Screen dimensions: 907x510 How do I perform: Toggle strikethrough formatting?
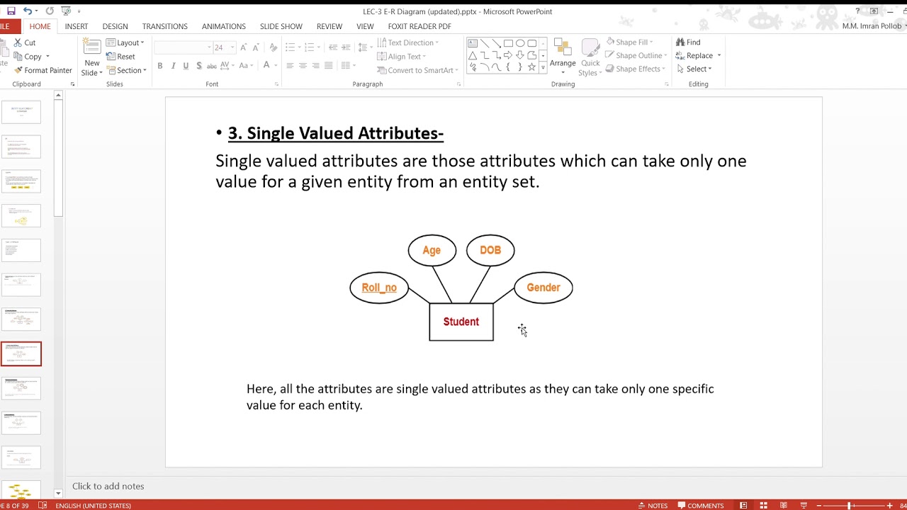[212, 66]
